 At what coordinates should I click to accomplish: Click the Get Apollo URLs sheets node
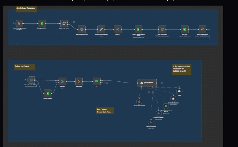(x=42, y=23)
